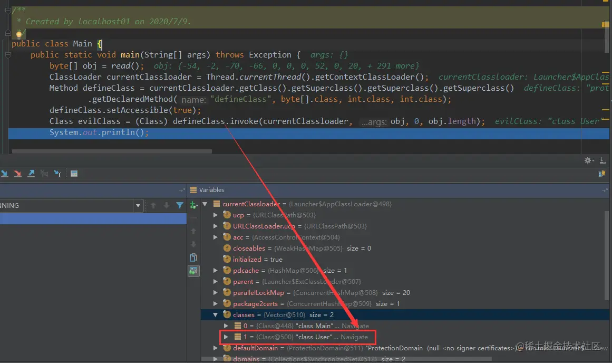Click the Force Step Into red arrow
Image resolution: width=612 pixels, height=363 pixels.
(17, 174)
